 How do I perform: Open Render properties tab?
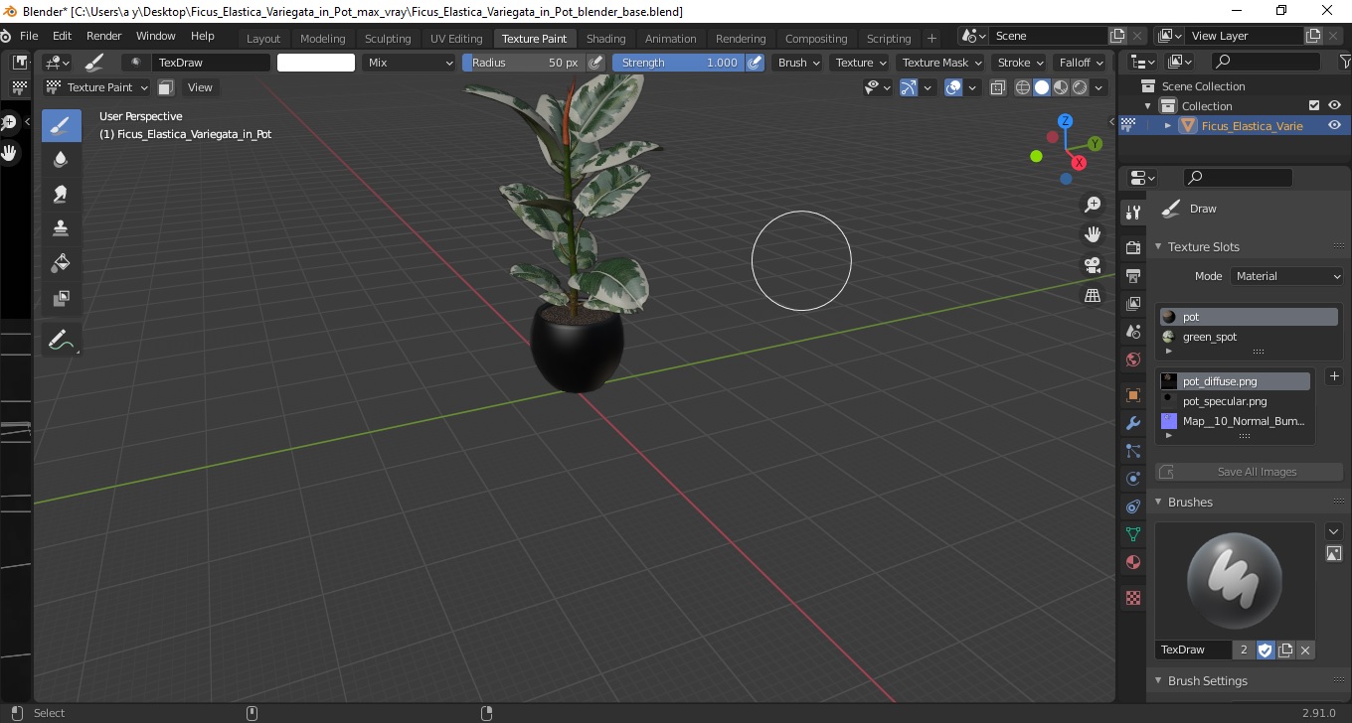point(1132,247)
